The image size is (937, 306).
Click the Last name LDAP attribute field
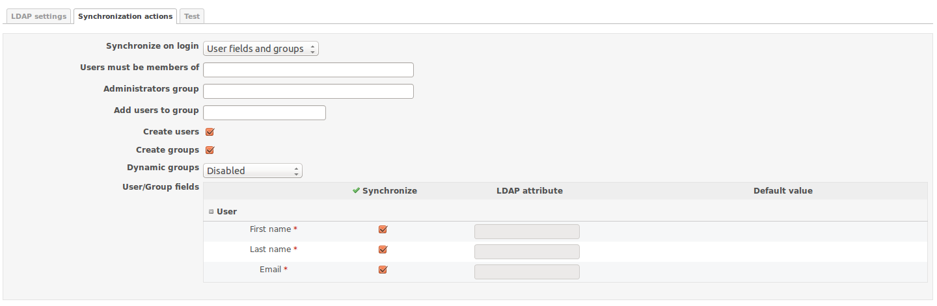pyautogui.click(x=527, y=251)
